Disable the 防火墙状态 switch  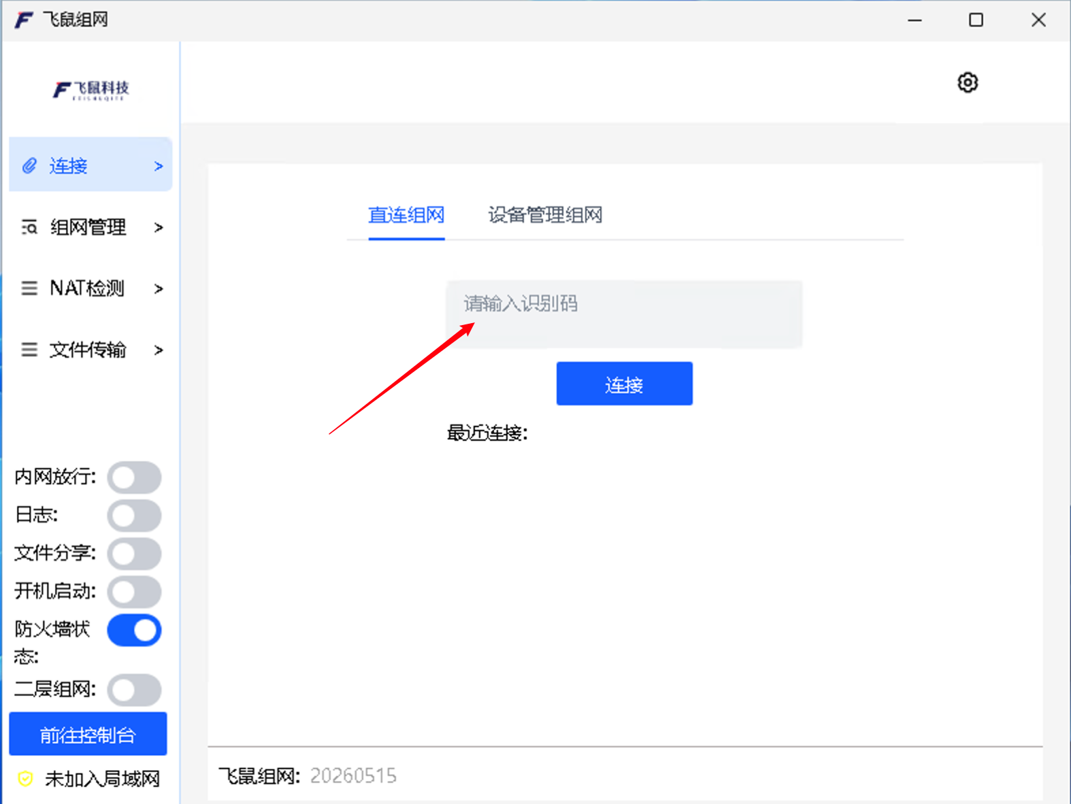tap(134, 631)
